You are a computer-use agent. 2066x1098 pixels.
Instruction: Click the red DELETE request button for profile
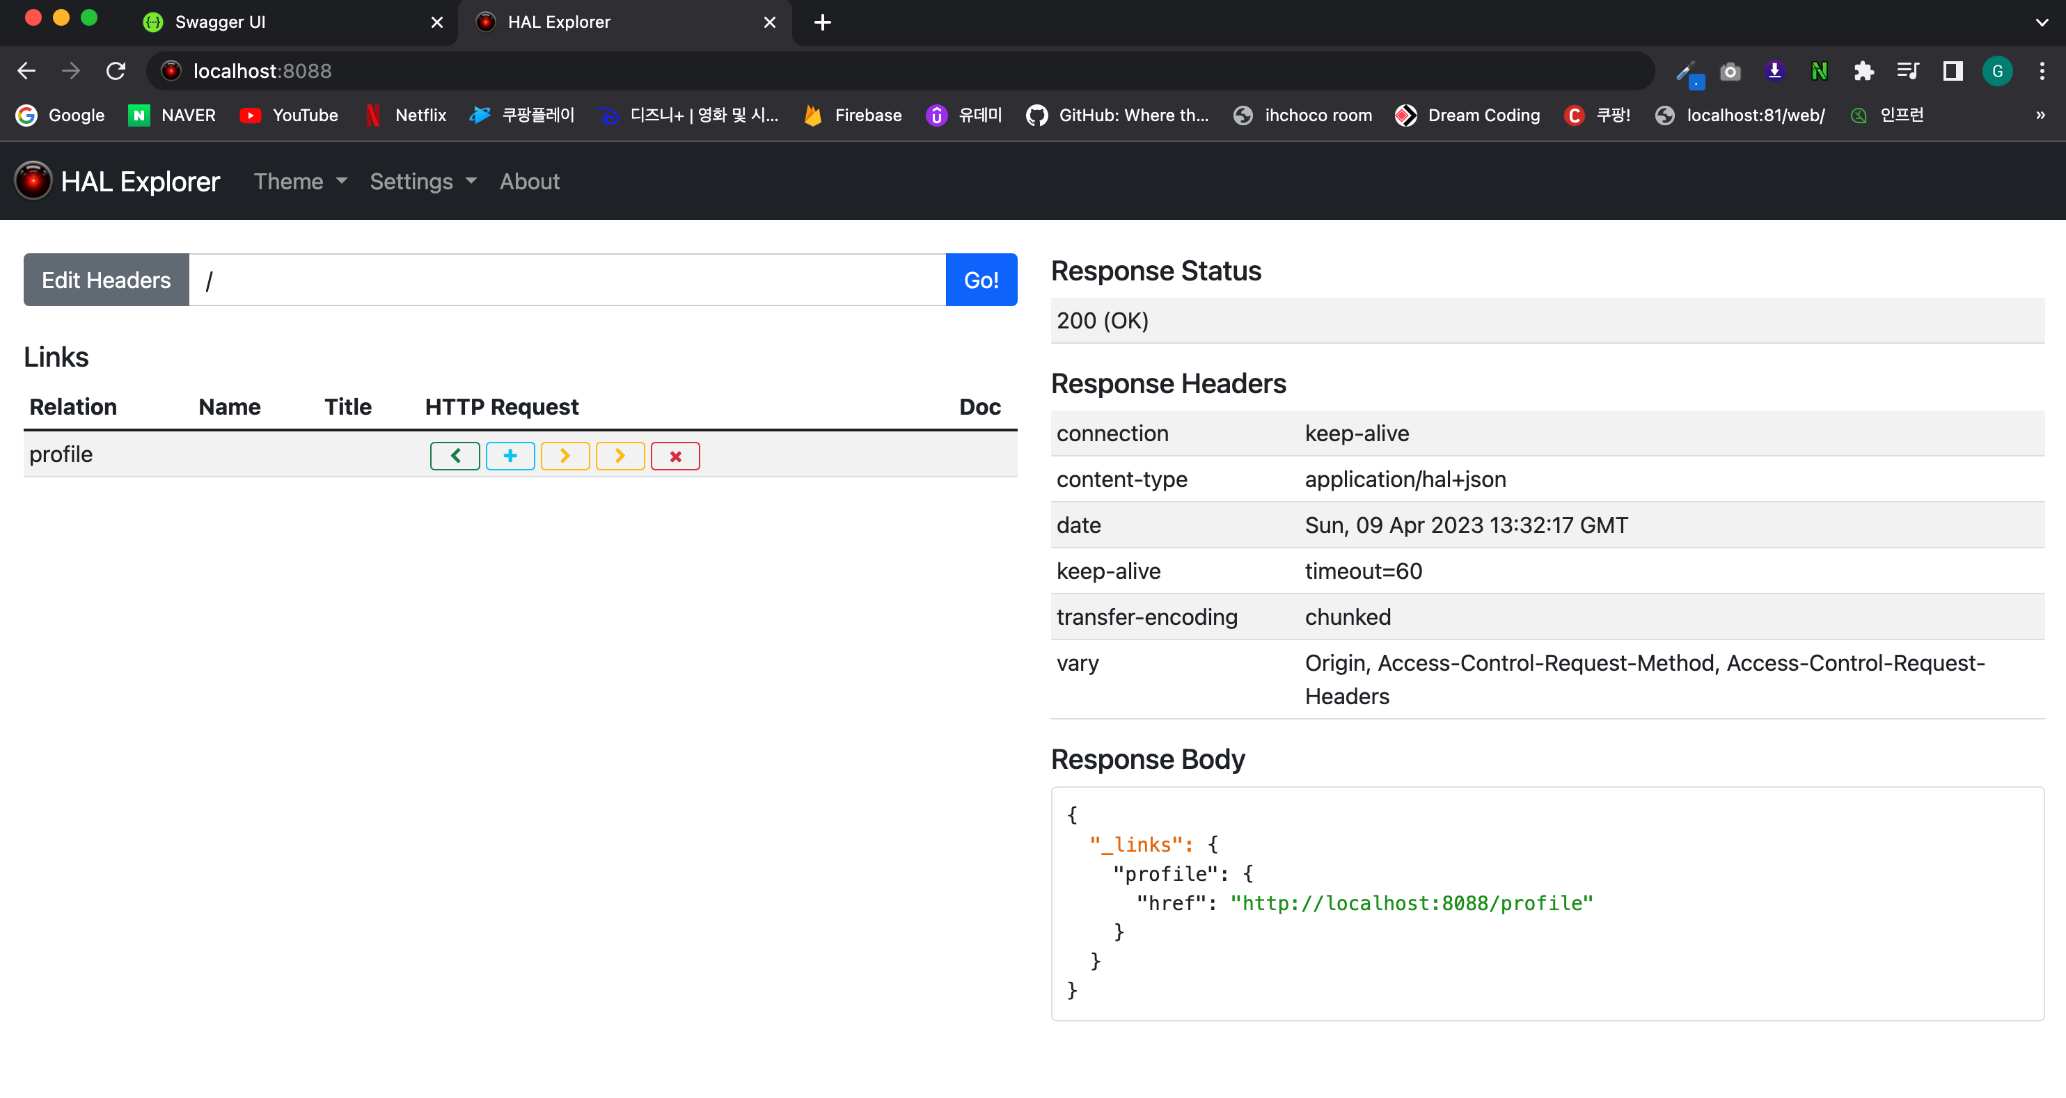tap(675, 456)
